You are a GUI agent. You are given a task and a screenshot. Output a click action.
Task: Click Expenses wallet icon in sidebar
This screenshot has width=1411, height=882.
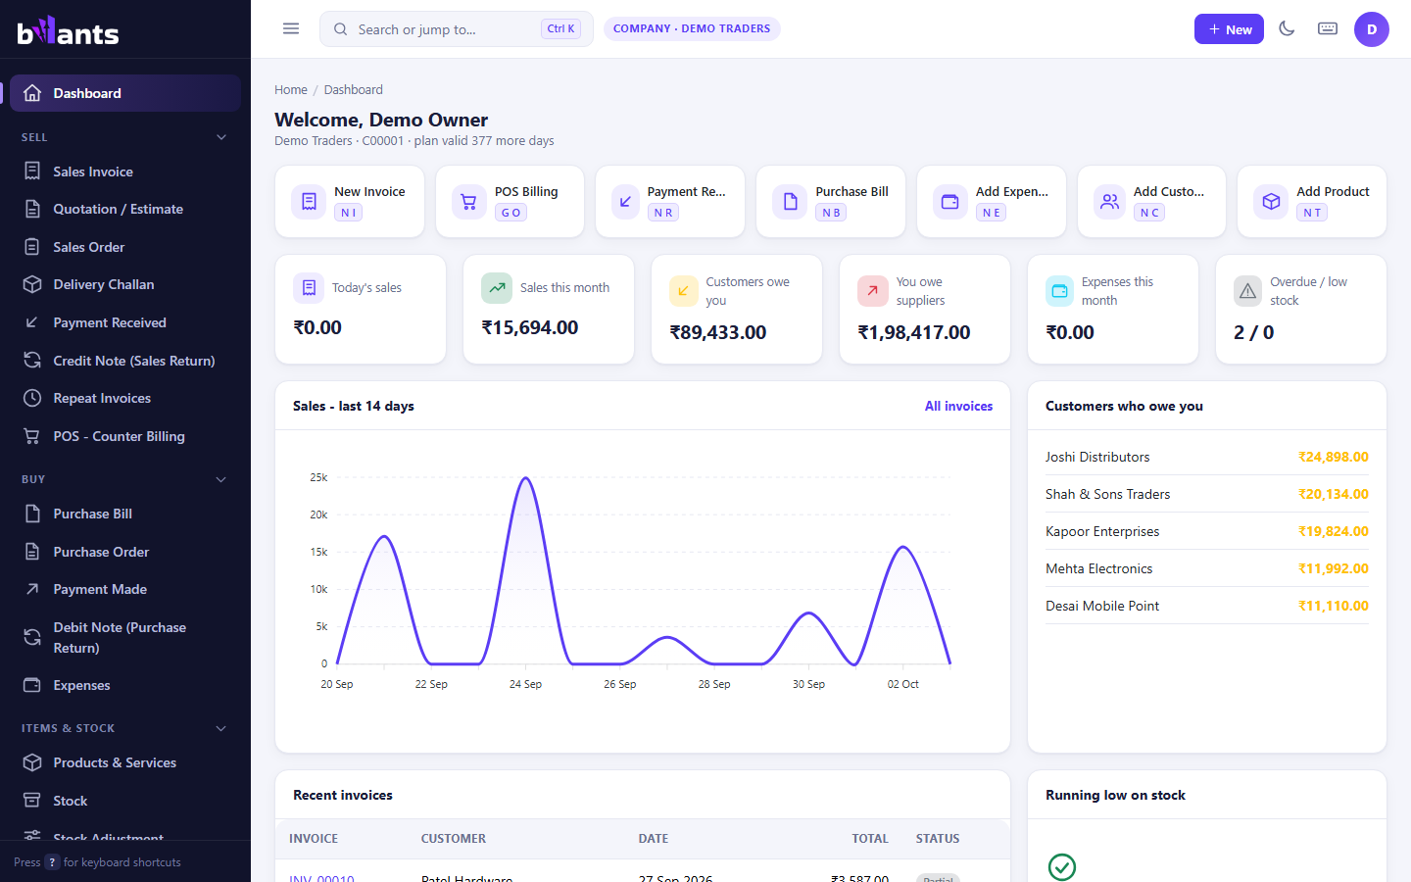click(32, 685)
